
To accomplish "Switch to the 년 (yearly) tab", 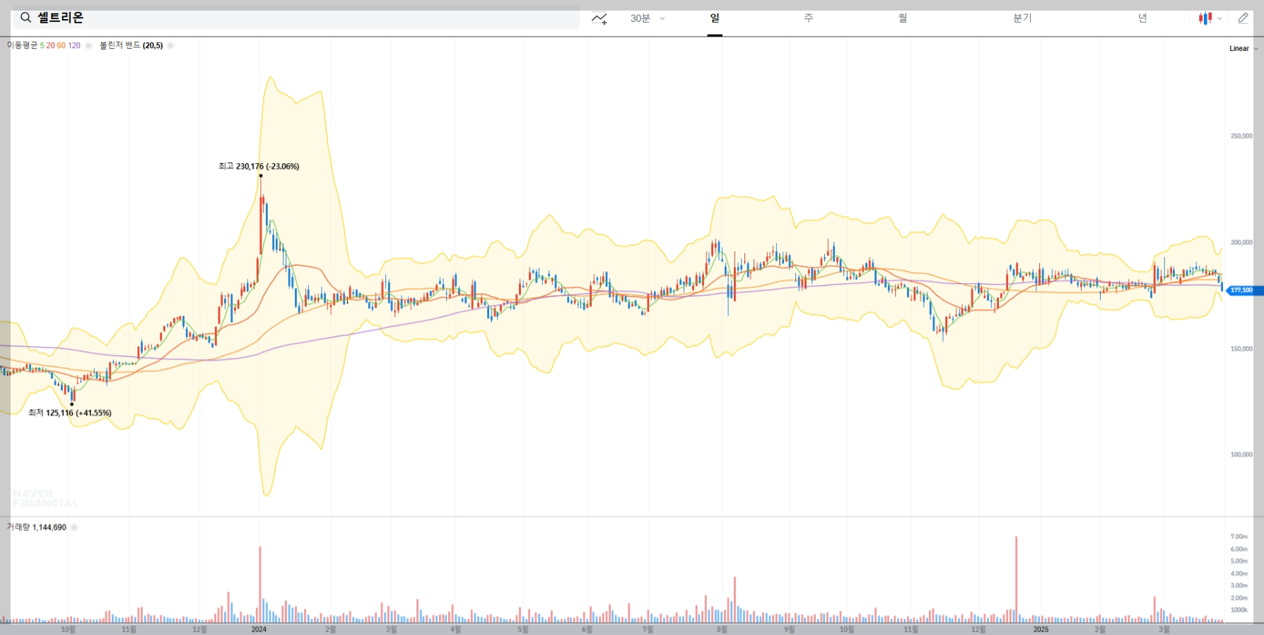I will coord(1142,18).
